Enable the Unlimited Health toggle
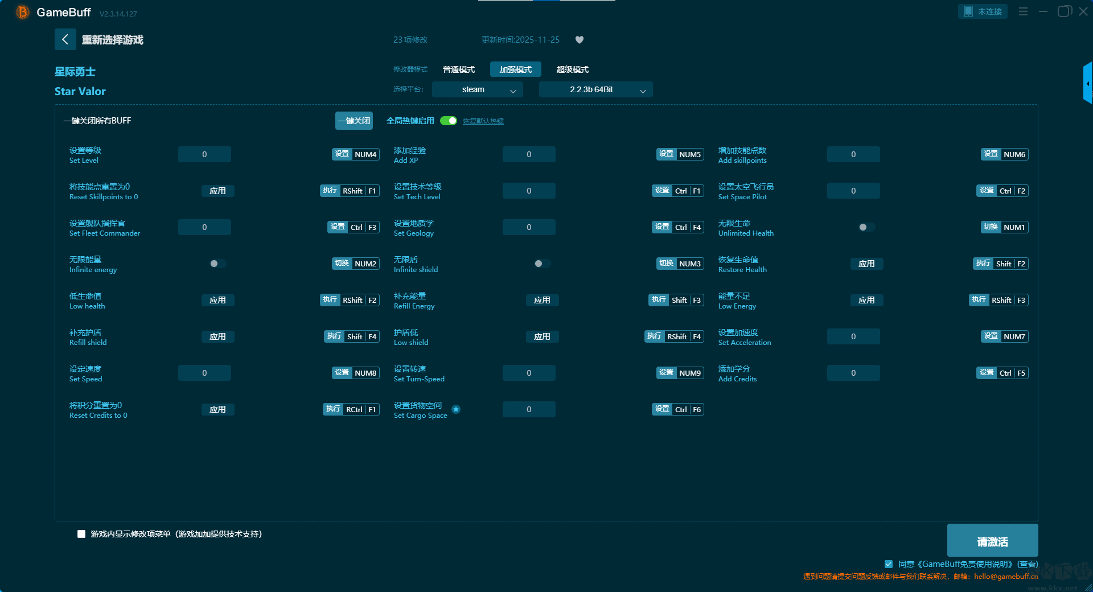The height and width of the screenshot is (592, 1093). tap(866, 227)
